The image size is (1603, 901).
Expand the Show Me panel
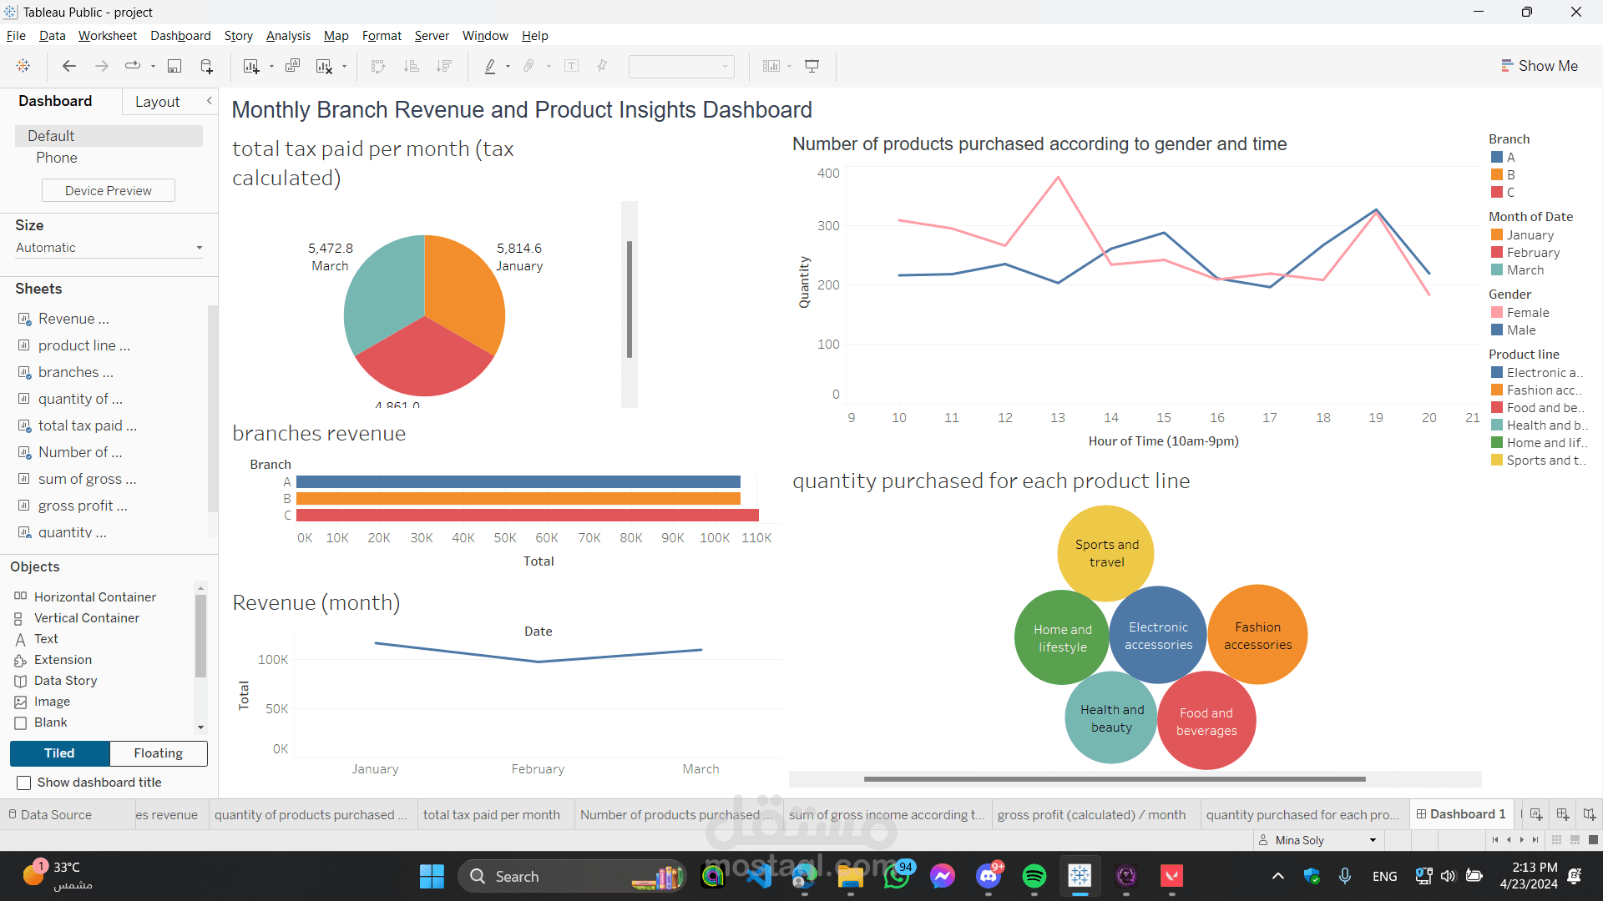(1540, 65)
